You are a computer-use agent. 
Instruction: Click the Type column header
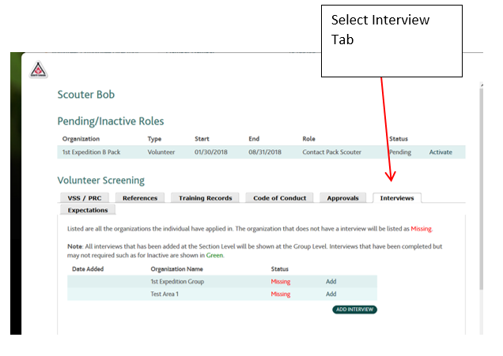tap(154, 139)
